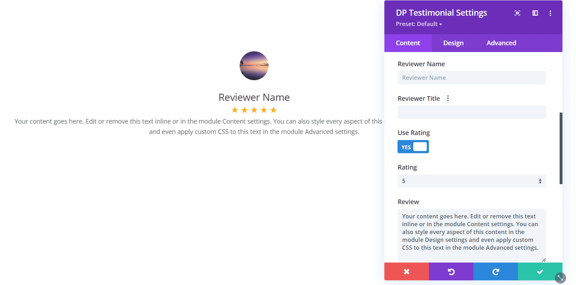Open the Rating dropdown showing 5
Viewport: 576px width, 285px height.
click(x=472, y=181)
